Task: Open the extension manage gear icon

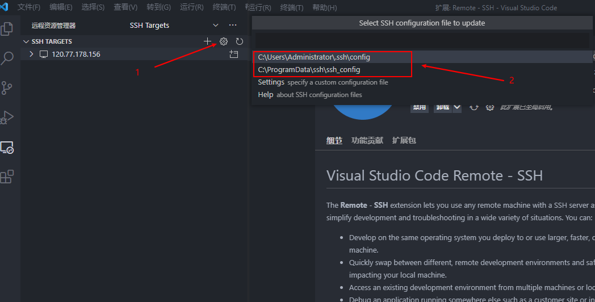Action: 490,107
